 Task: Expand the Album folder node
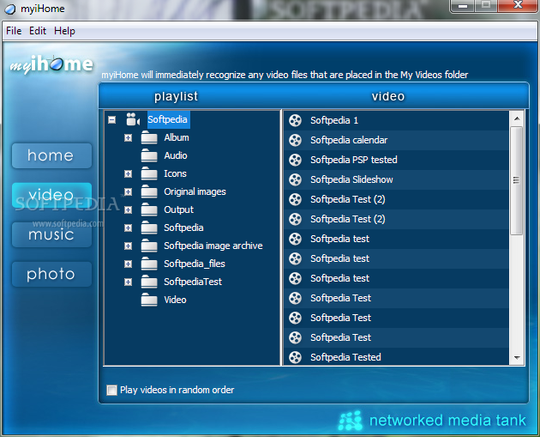point(128,138)
